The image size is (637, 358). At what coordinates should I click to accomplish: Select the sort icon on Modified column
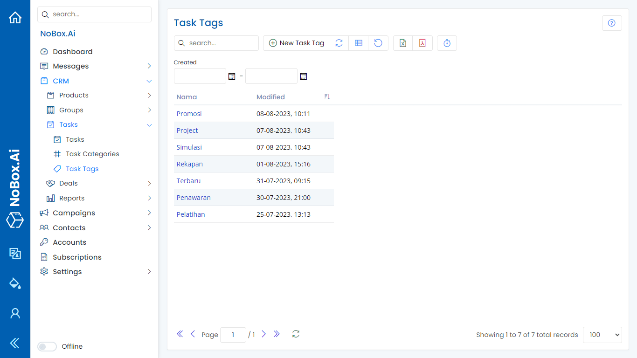327,96
